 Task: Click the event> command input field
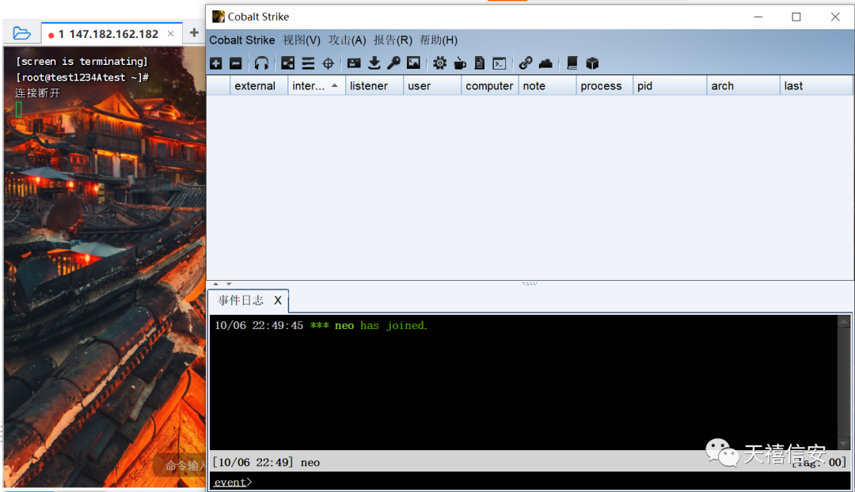point(530,482)
